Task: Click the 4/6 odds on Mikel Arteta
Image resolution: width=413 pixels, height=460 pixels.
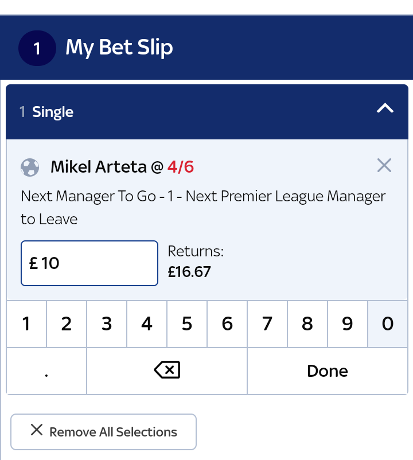Action: coord(181,167)
